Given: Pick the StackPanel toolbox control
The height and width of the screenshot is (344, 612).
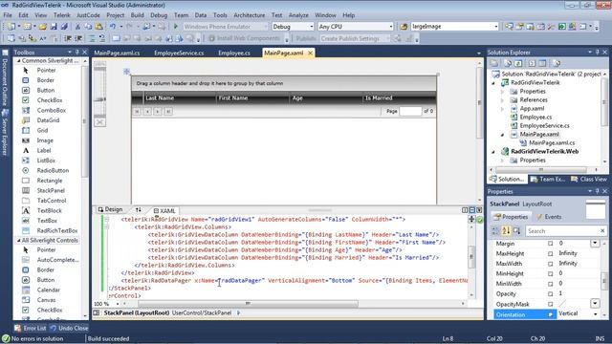Looking at the screenshot, I should [x=51, y=190].
